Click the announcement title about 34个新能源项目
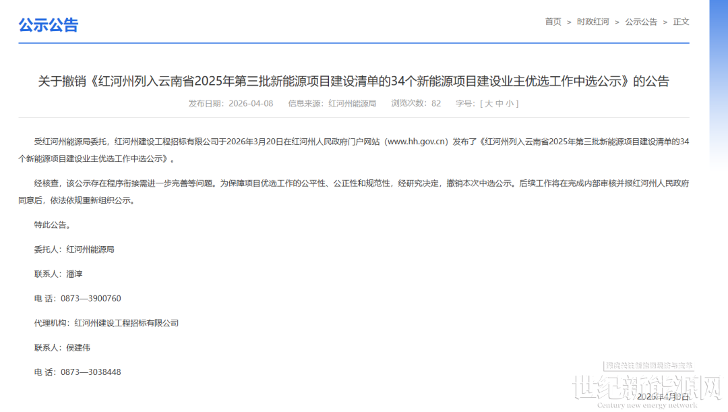Viewport: 728px width, 412px height. click(353, 82)
